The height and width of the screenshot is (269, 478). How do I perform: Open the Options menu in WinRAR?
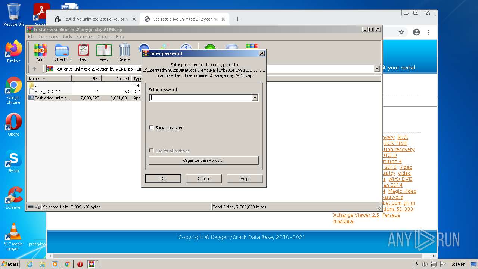[105, 37]
